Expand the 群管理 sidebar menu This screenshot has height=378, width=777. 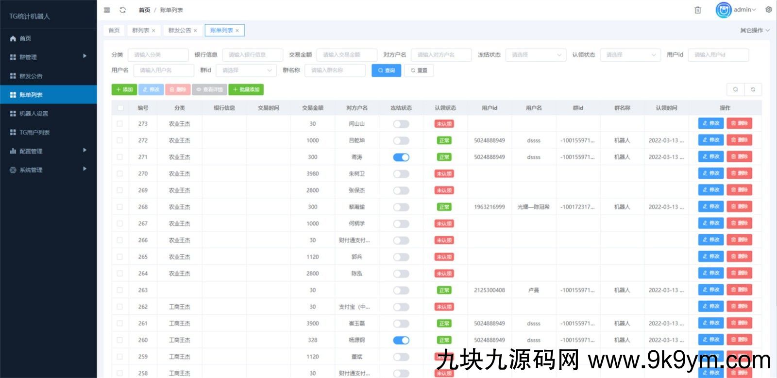(x=49, y=57)
